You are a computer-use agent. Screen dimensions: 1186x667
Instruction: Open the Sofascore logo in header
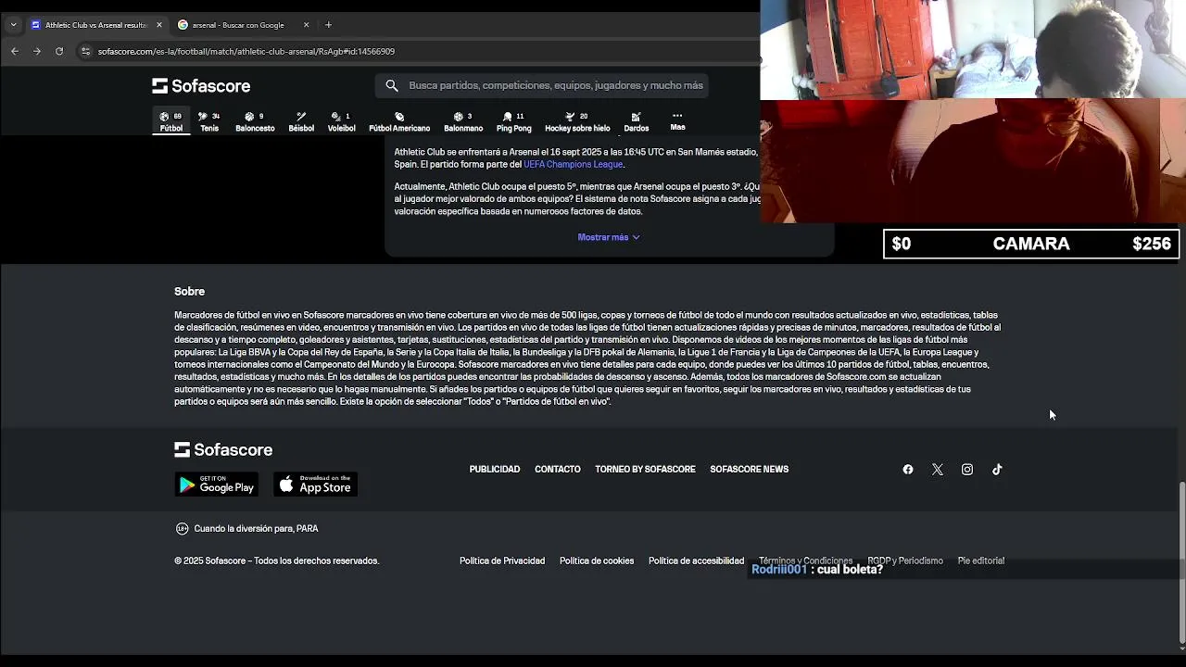pyautogui.click(x=201, y=85)
